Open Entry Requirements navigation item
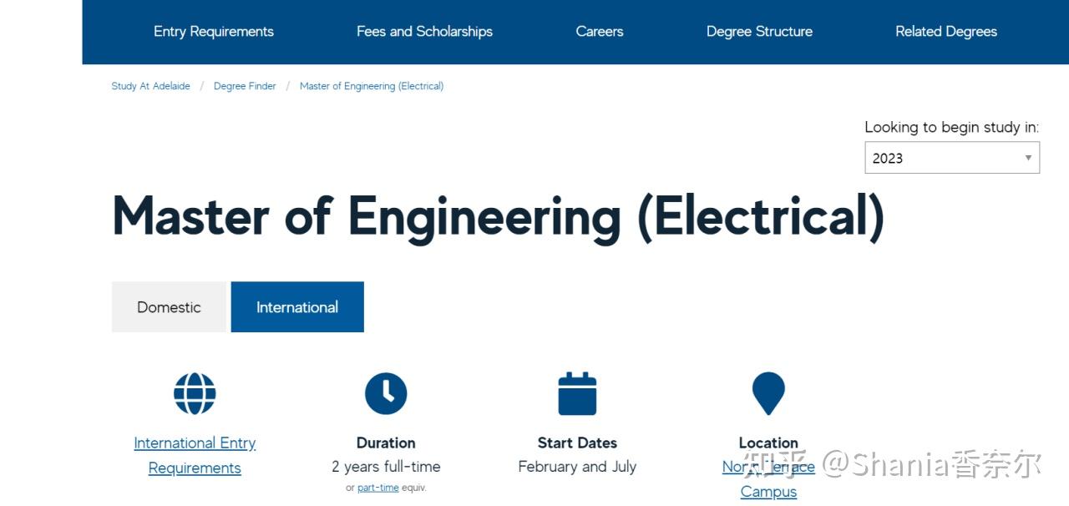Image resolution: width=1069 pixels, height=506 pixels. [214, 32]
